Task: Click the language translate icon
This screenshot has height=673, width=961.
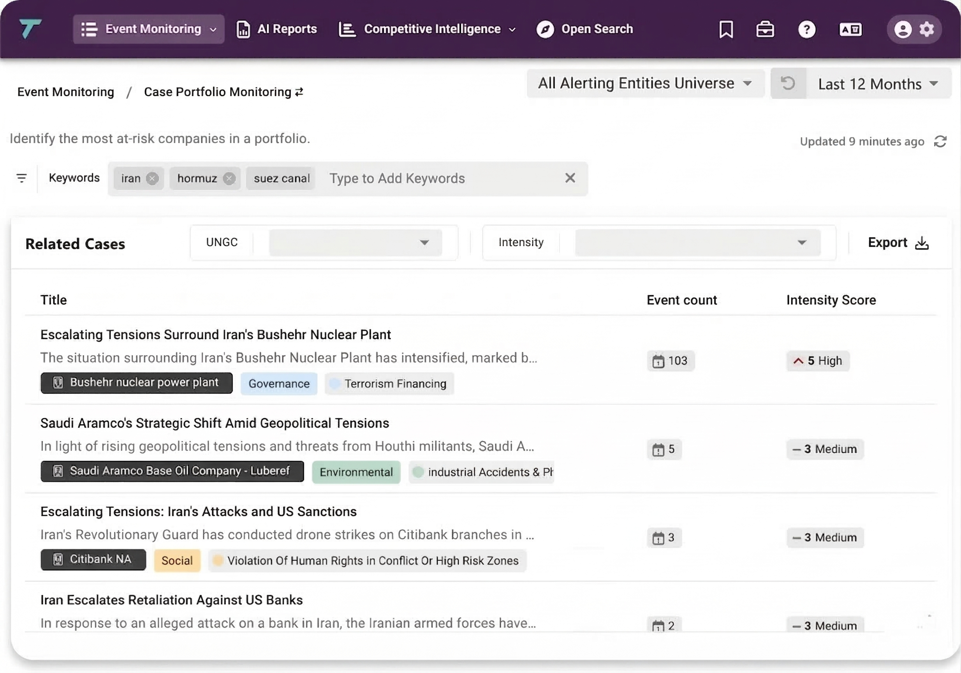Action: (850, 29)
